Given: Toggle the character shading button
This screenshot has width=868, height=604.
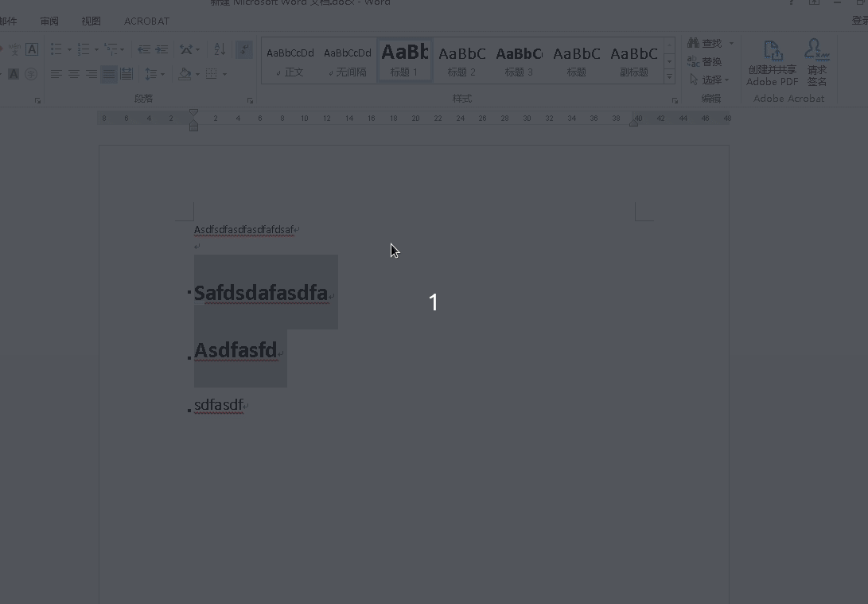Looking at the screenshot, I should [14, 74].
